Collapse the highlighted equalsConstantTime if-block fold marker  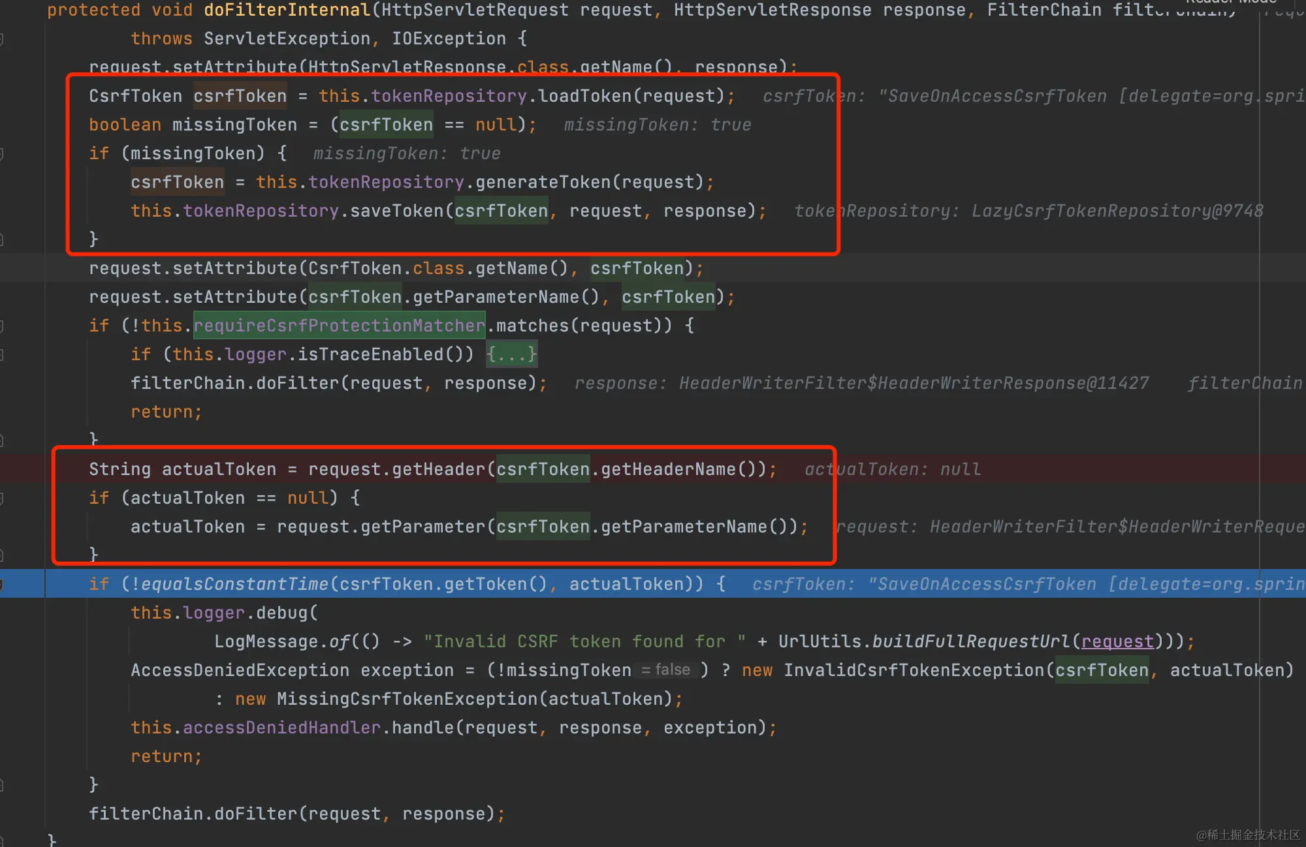click(2, 584)
